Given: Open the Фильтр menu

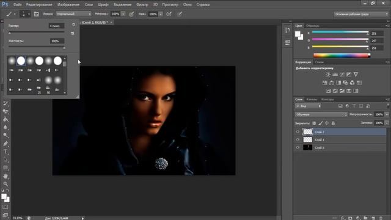Looking at the screenshot, I should [x=142, y=4].
